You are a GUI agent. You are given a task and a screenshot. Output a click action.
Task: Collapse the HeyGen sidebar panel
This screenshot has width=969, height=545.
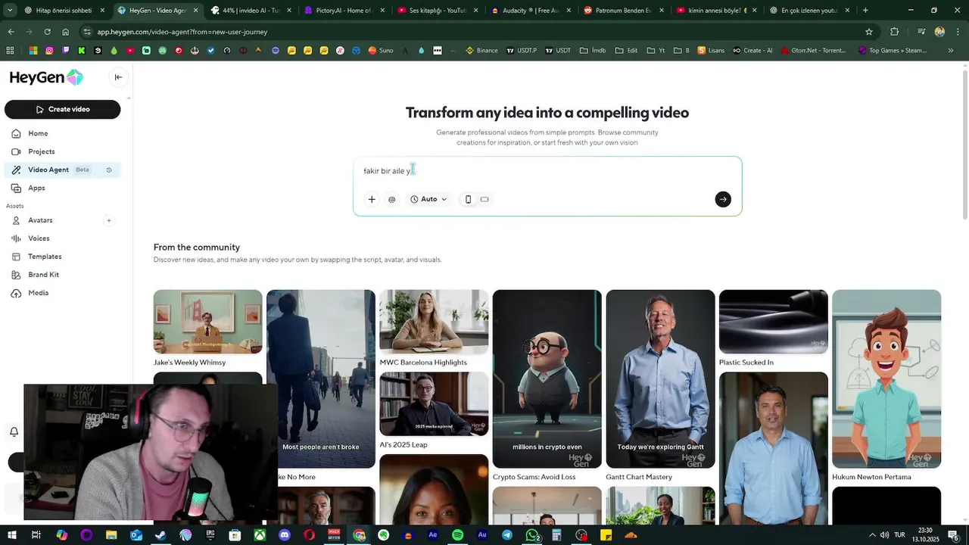[x=118, y=77]
